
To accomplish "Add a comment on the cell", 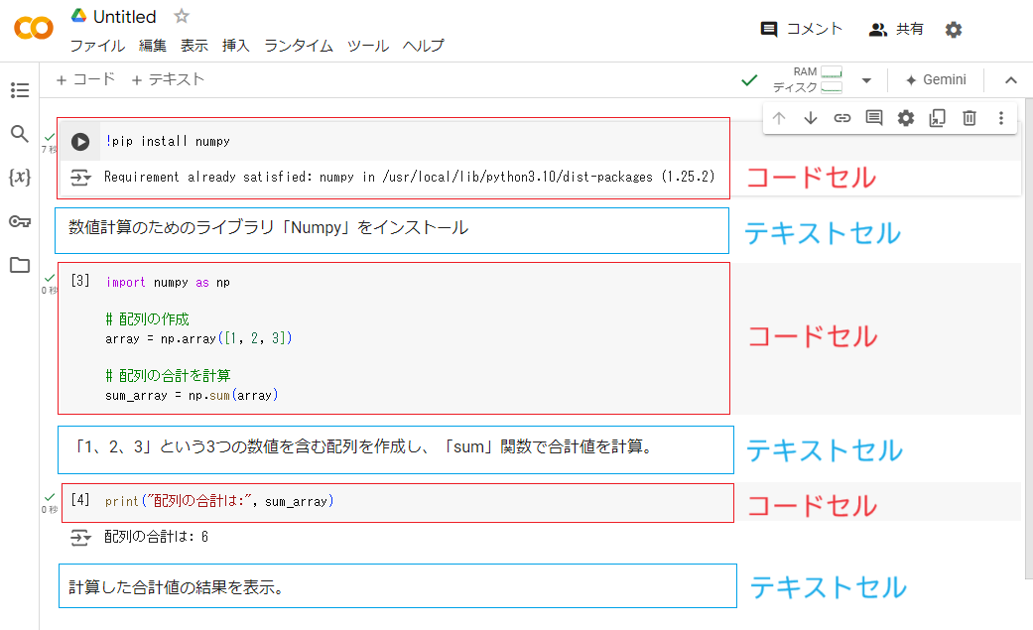I will click(x=874, y=117).
